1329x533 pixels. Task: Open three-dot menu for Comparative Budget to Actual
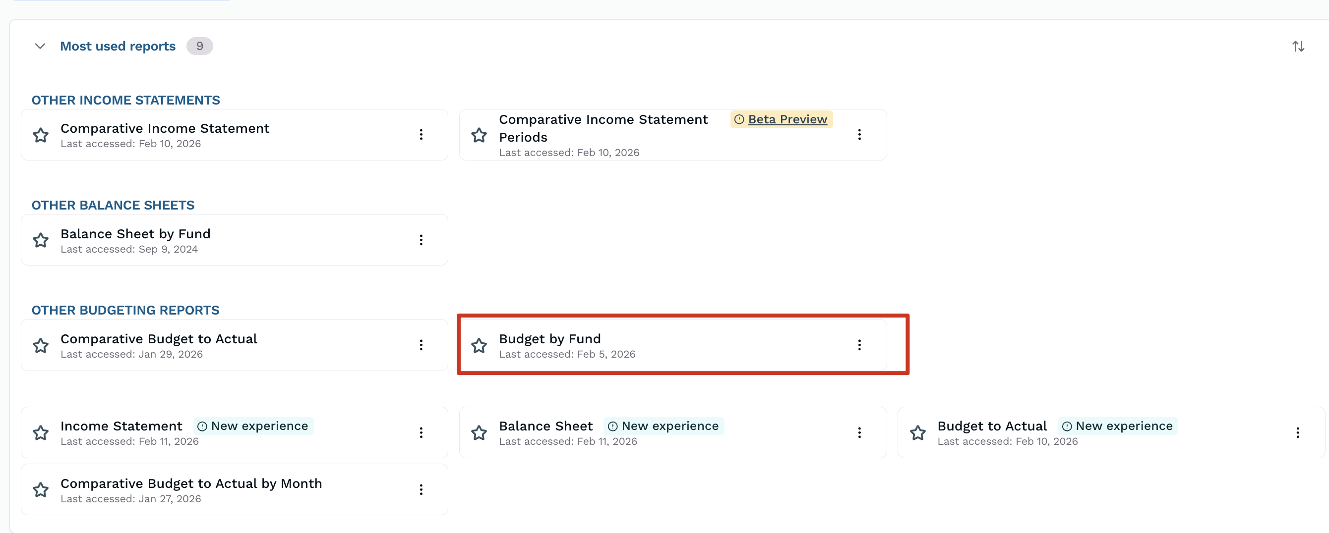421,345
